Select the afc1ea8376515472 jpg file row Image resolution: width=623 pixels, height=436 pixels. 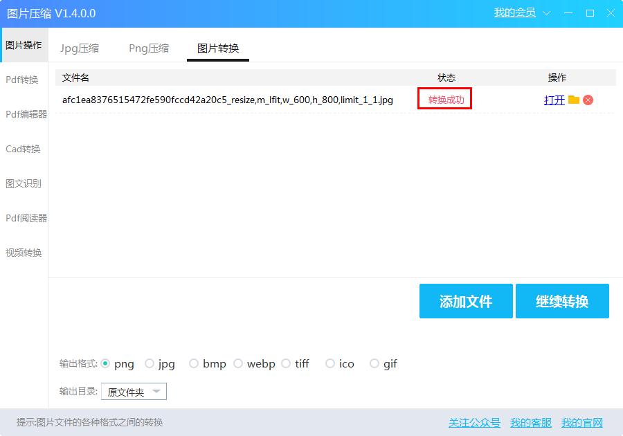point(228,100)
